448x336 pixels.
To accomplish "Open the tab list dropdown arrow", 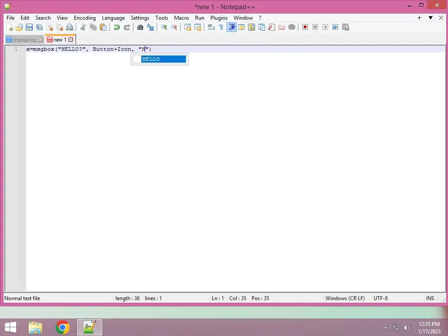I will tap(430, 17).
